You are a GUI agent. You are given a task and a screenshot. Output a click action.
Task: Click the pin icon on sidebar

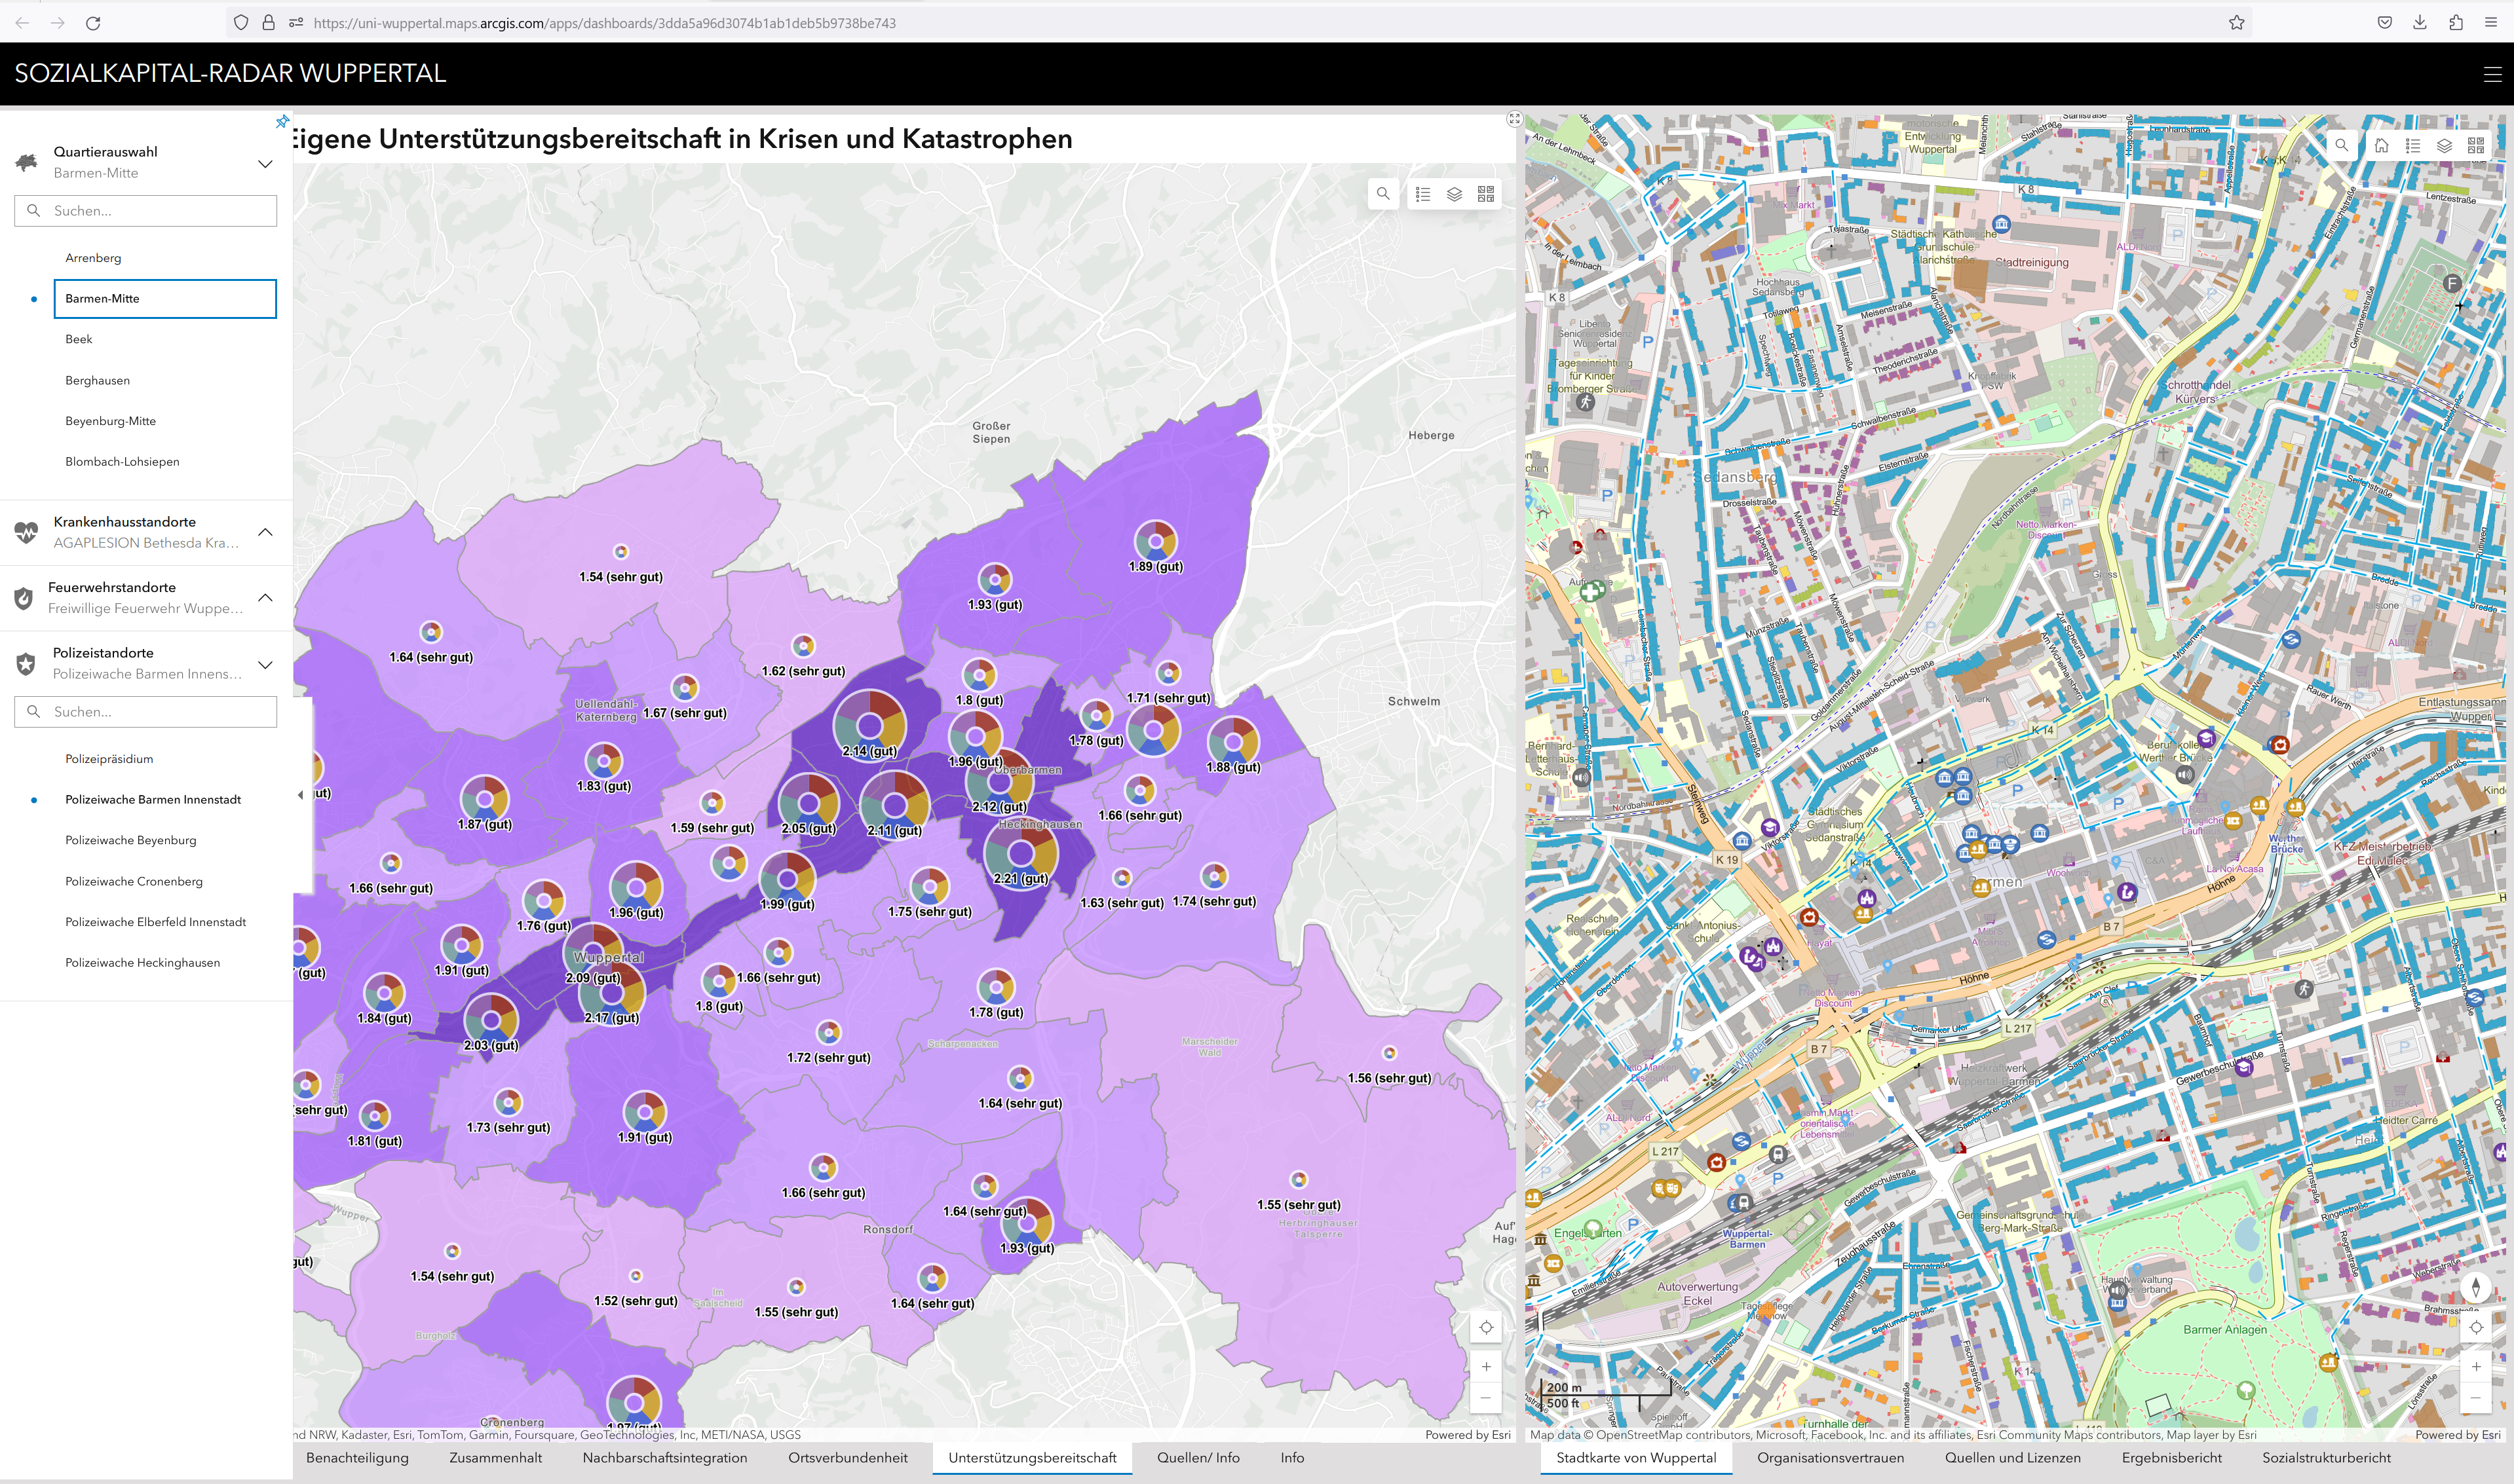tap(282, 122)
